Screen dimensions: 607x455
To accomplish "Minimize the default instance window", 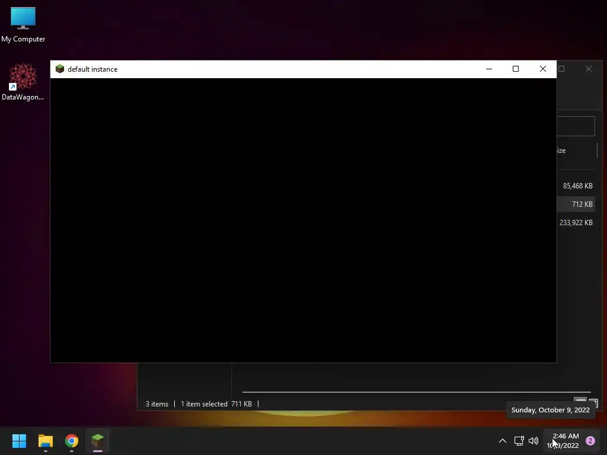I will click(489, 69).
